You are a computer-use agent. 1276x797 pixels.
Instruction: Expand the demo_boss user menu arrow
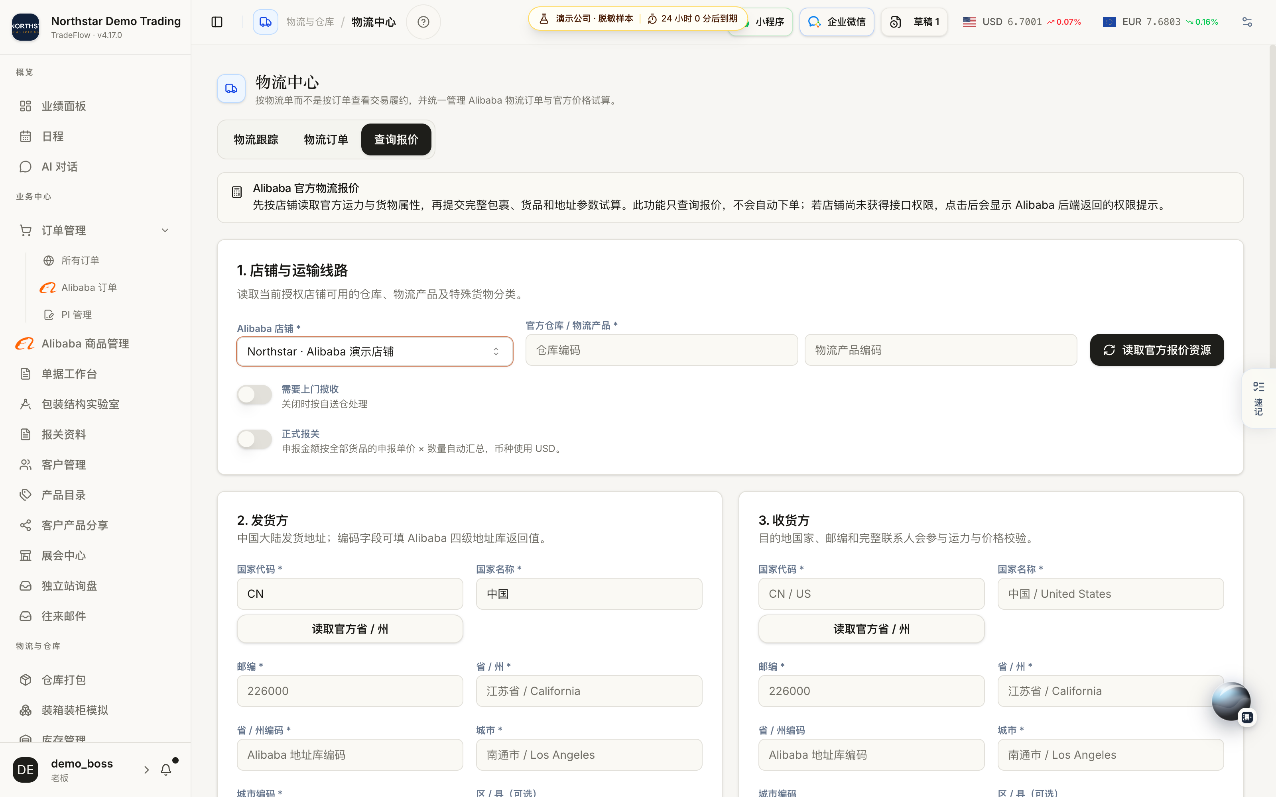tap(147, 770)
